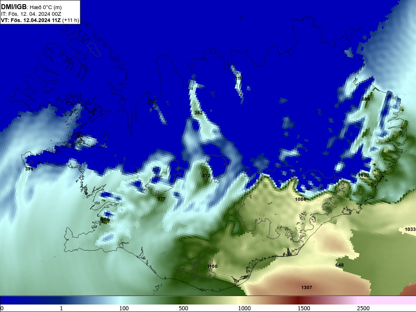Click the 500 tick label on the color scale
The image size is (416, 312).
pyautogui.click(x=183, y=308)
